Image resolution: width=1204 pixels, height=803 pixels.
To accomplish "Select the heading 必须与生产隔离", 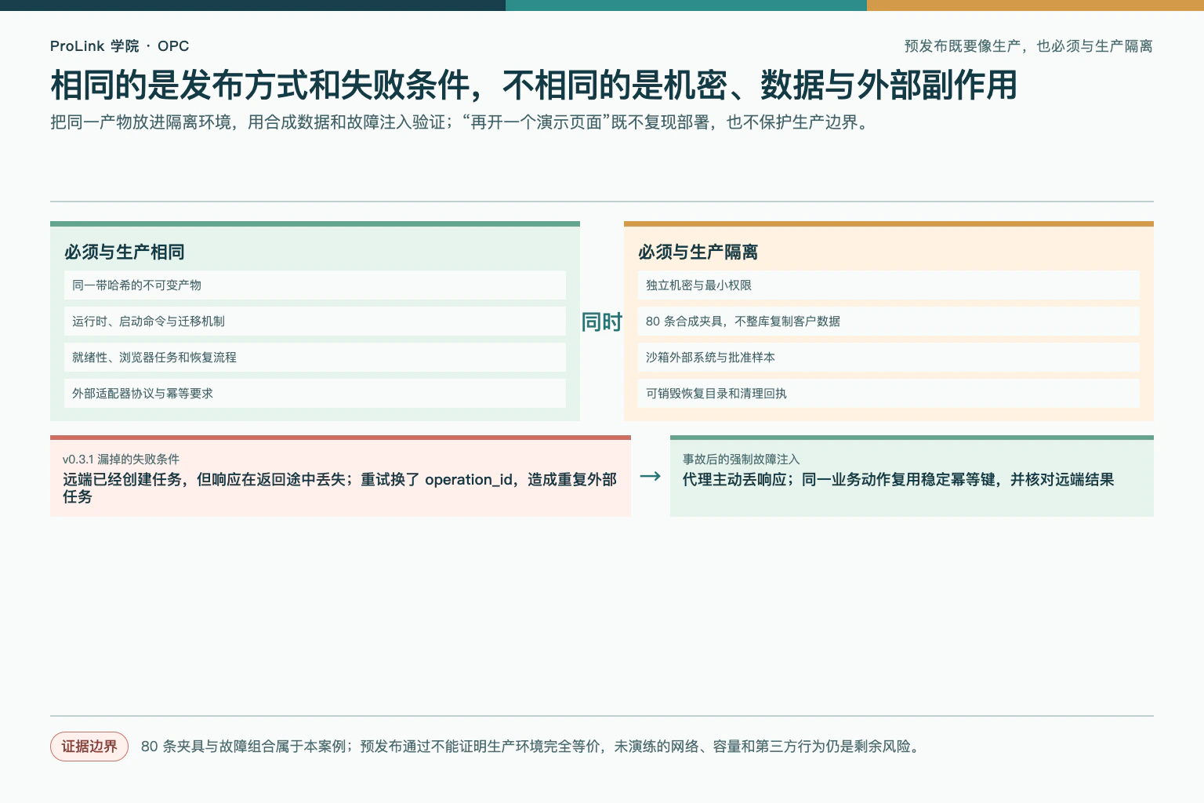I will tap(698, 252).
